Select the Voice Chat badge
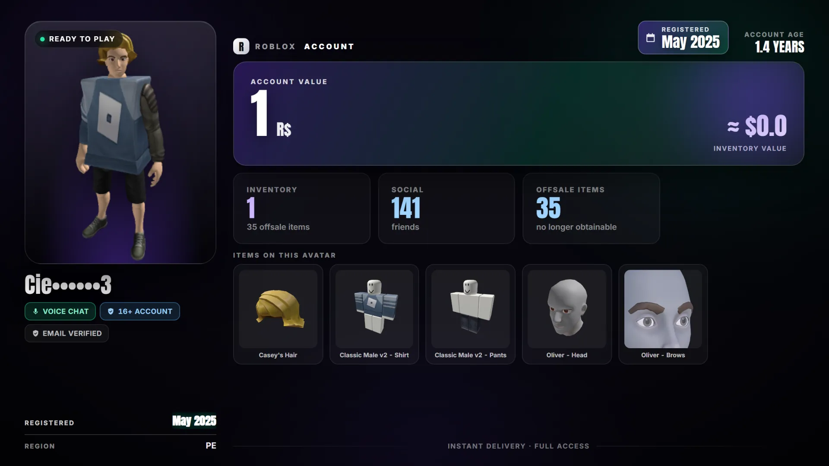The image size is (829, 466). click(60, 312)
